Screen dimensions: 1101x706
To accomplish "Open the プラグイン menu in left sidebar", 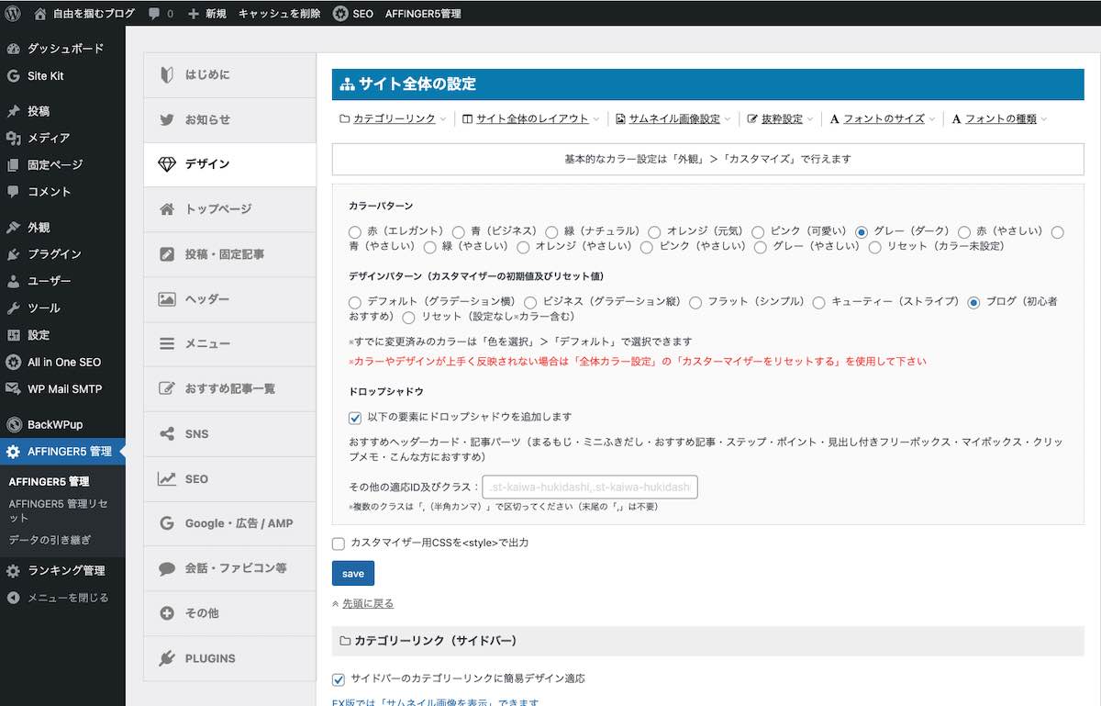I will [54, 254].
